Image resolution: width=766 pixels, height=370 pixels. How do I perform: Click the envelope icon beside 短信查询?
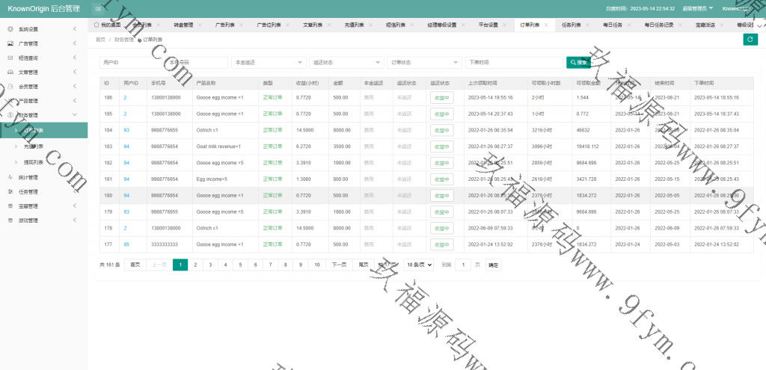point(10,58)
